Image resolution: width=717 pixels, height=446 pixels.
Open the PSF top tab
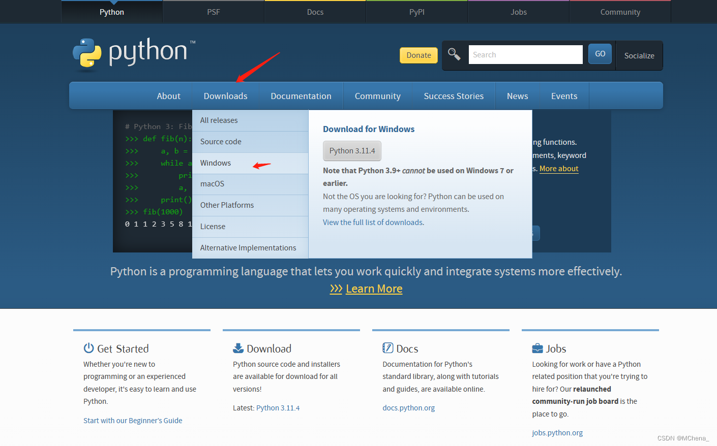[214, 12]
